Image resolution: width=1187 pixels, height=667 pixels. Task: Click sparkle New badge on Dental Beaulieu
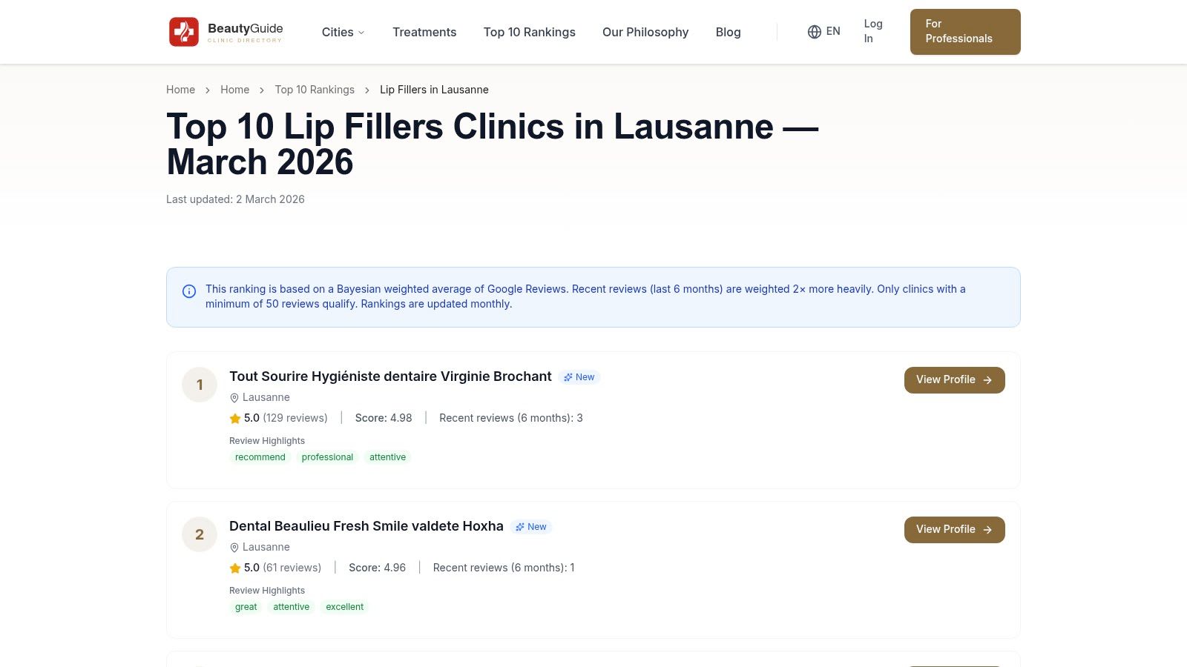pos(531,527)
